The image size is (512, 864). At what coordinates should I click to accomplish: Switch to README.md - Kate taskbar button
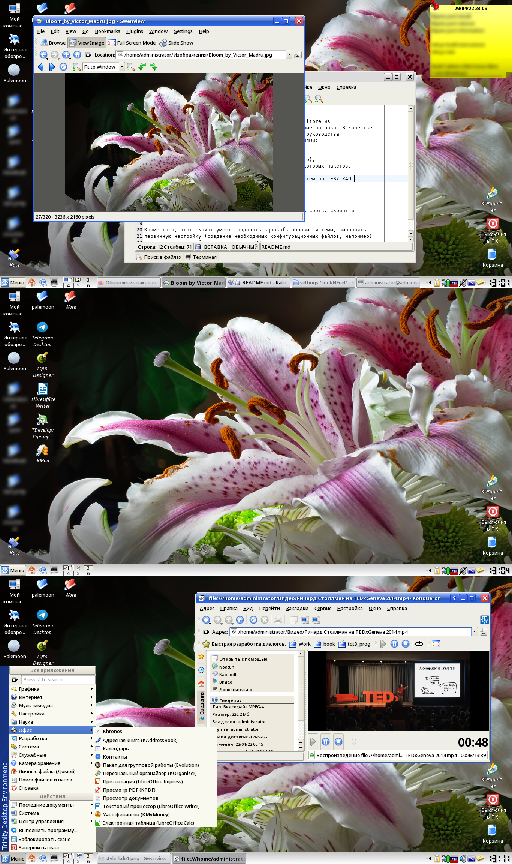259,282
